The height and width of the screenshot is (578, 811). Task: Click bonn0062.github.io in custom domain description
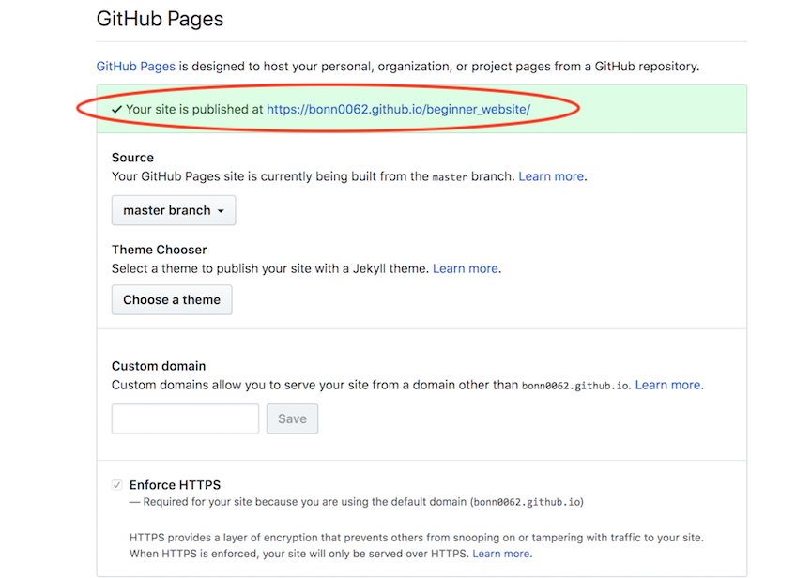pos(576,386)
